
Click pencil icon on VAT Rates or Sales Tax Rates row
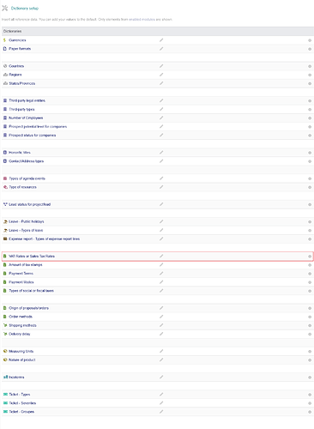(x=161, y=256)
